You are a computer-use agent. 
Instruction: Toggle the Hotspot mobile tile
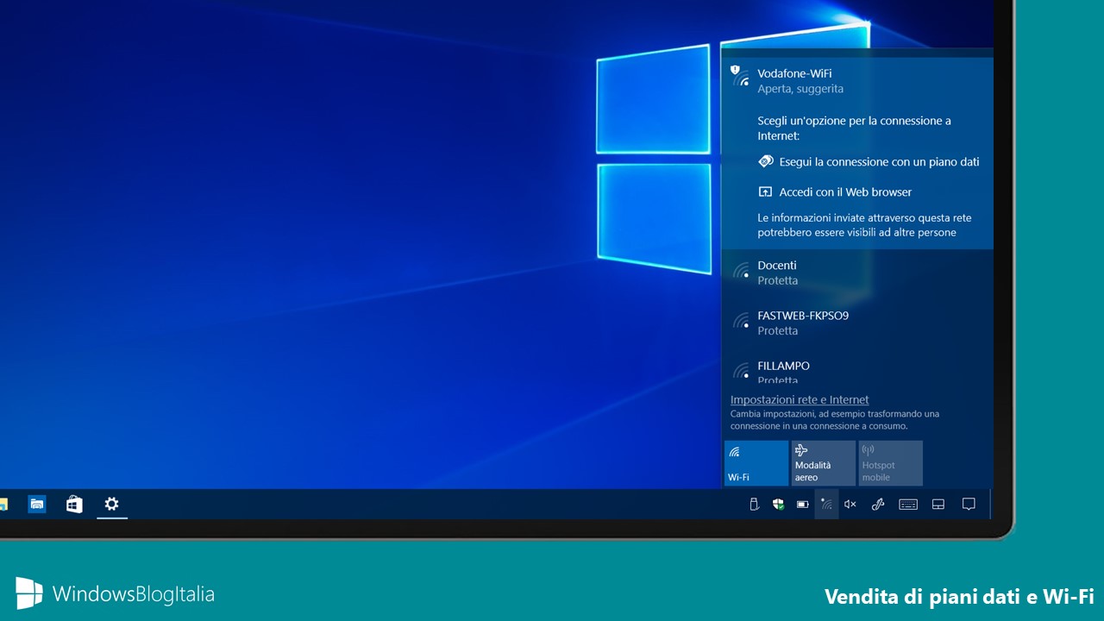point(890,463)
